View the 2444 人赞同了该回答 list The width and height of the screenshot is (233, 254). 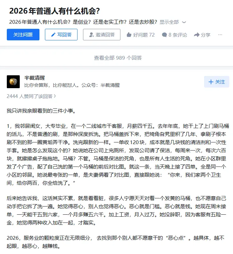pyautogui.click(x=30, y=96)
